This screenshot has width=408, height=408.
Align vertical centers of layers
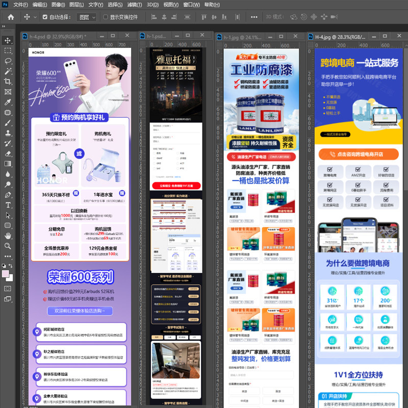click(x=214, y=17)
